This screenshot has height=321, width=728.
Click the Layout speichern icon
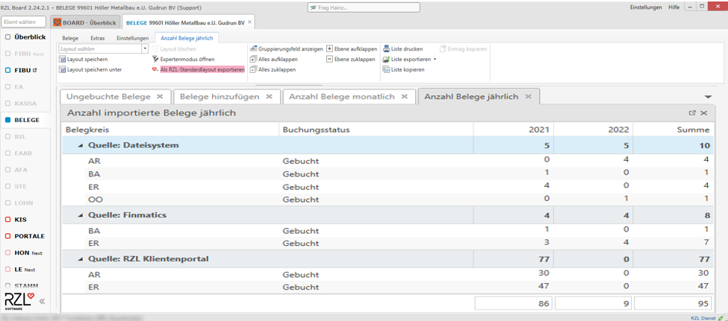(63, 60)
